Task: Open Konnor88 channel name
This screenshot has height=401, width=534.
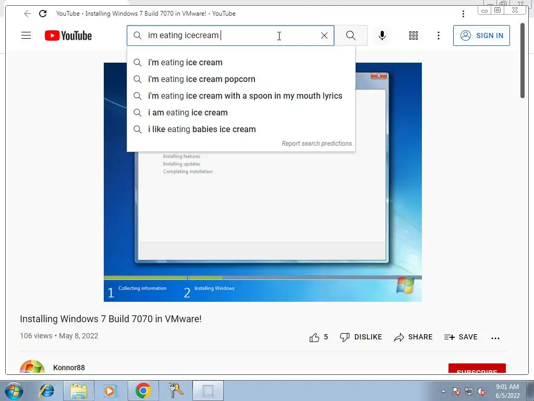Action: 69,368
